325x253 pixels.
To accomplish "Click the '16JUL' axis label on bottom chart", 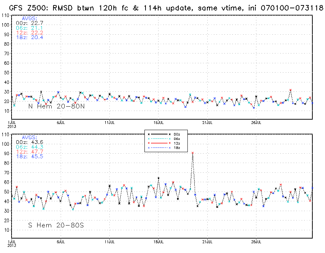I will click(x=159, y=242).
